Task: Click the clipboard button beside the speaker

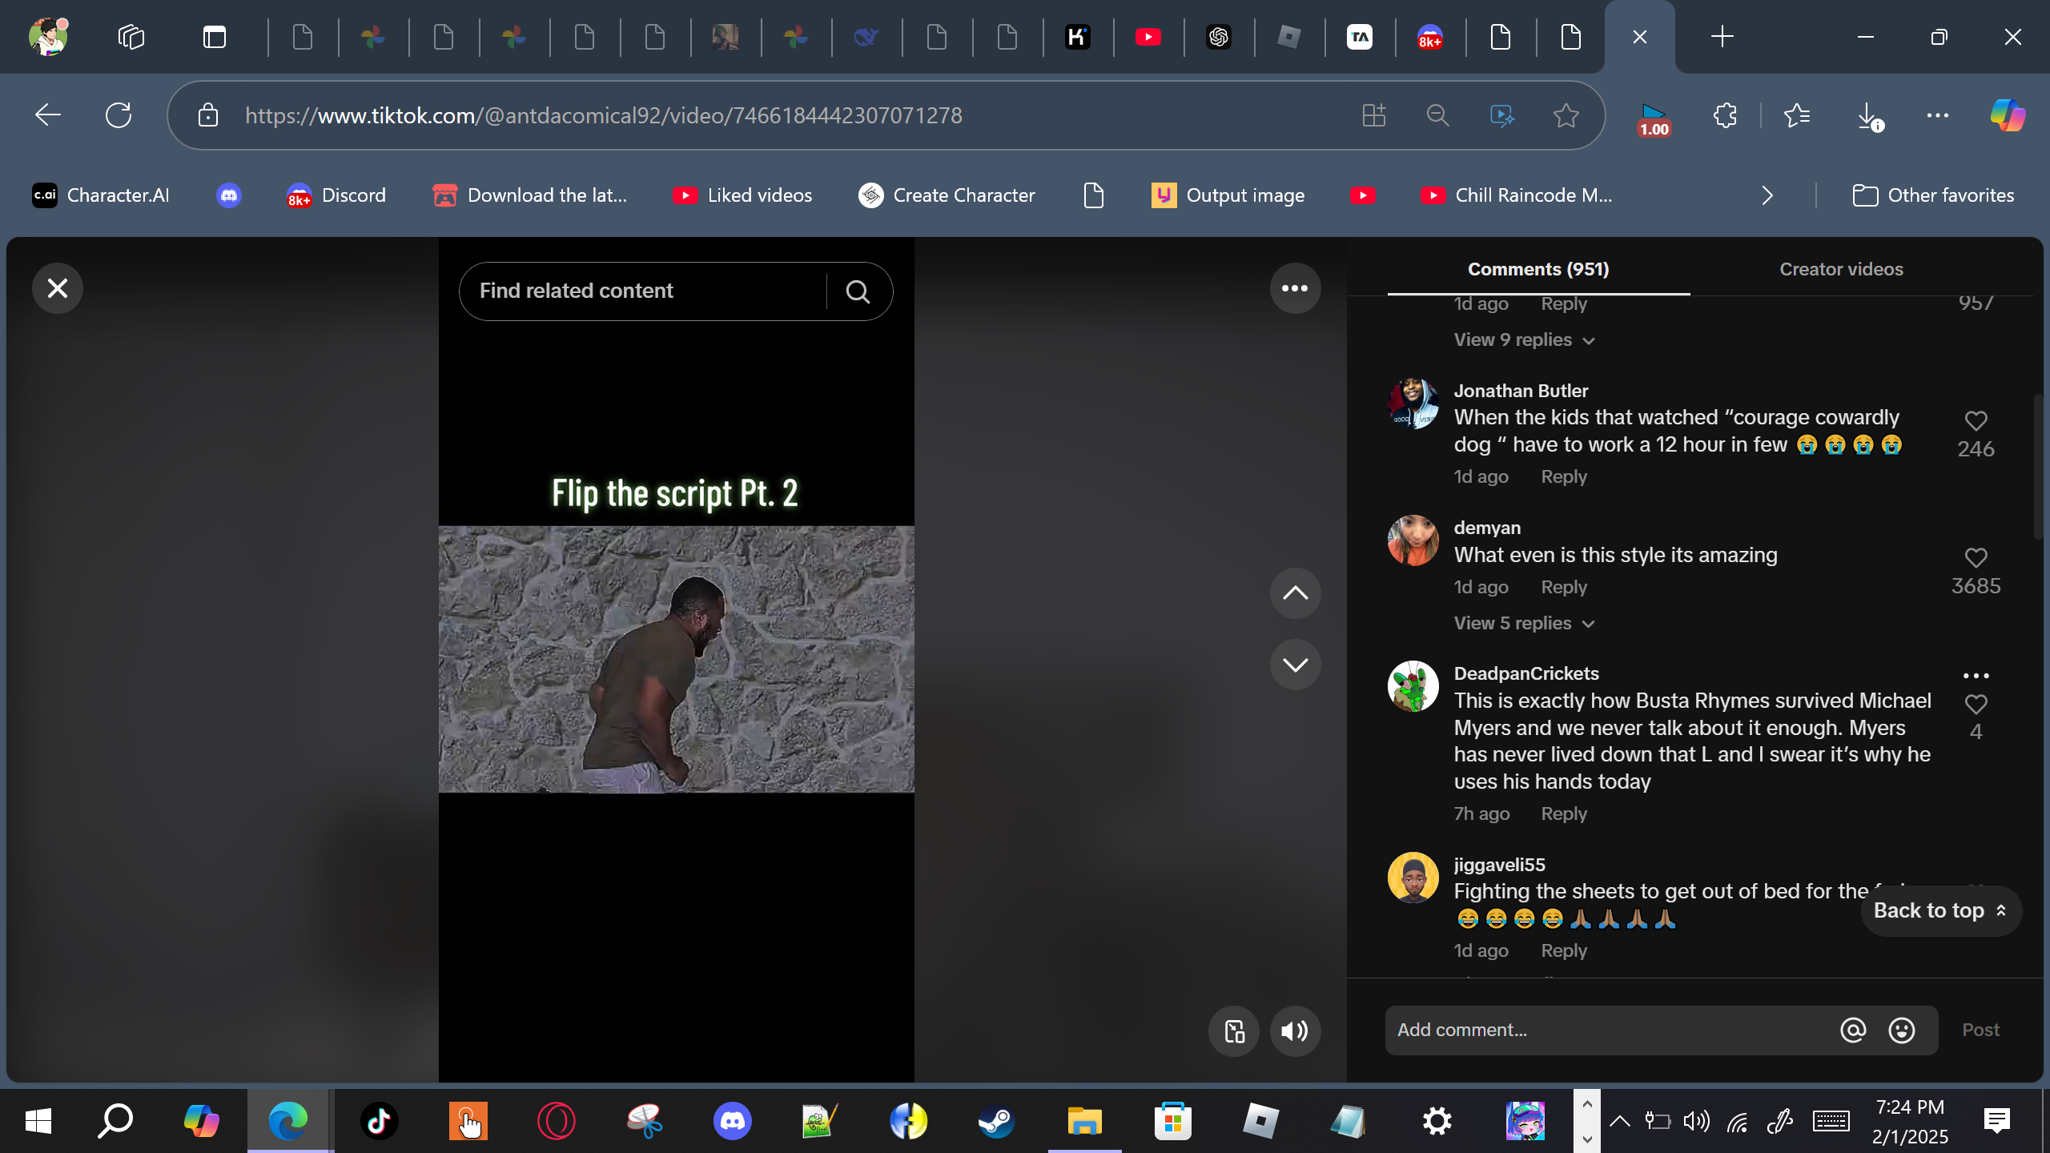Action: 1233,1031
